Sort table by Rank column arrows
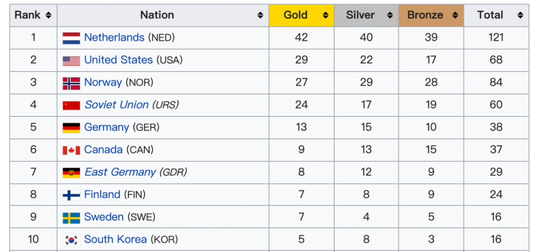This screenshot has width=534, height=252. pos(48,15)
